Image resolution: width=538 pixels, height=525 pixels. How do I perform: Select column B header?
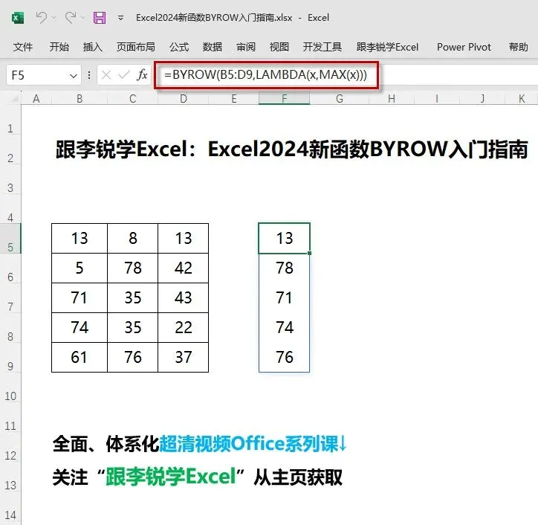[80, 99]
